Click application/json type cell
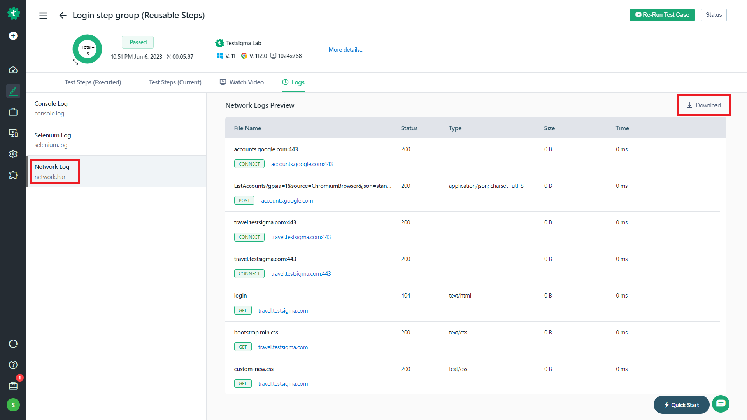The width and height of the screenshot is (747, 420). 486,186
